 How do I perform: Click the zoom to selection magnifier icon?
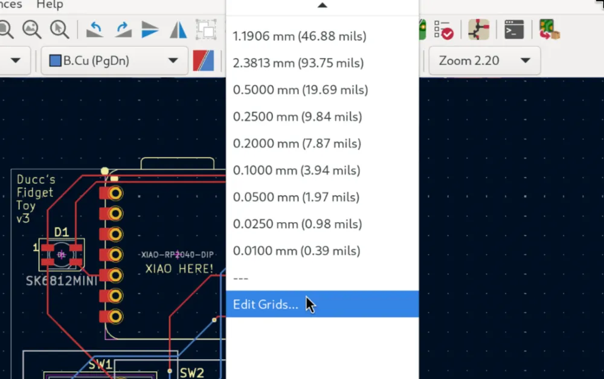point(59,28)
